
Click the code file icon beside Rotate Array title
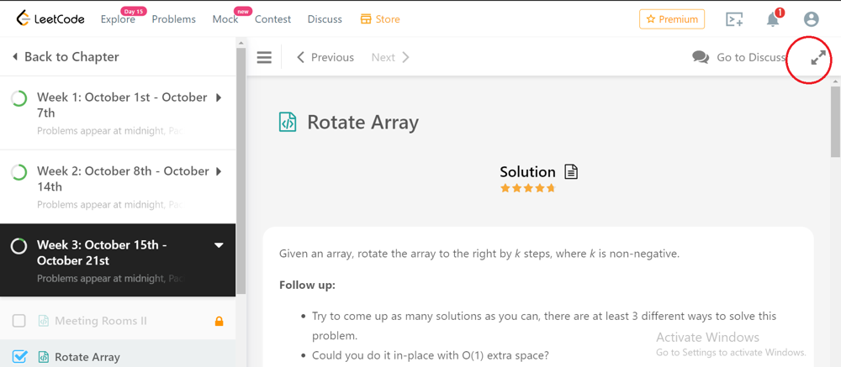point(288,122)
